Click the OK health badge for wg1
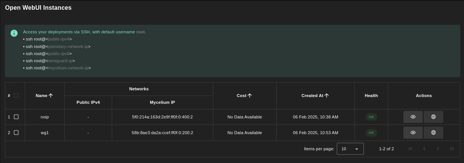464x163 pixels. [371, 133]
